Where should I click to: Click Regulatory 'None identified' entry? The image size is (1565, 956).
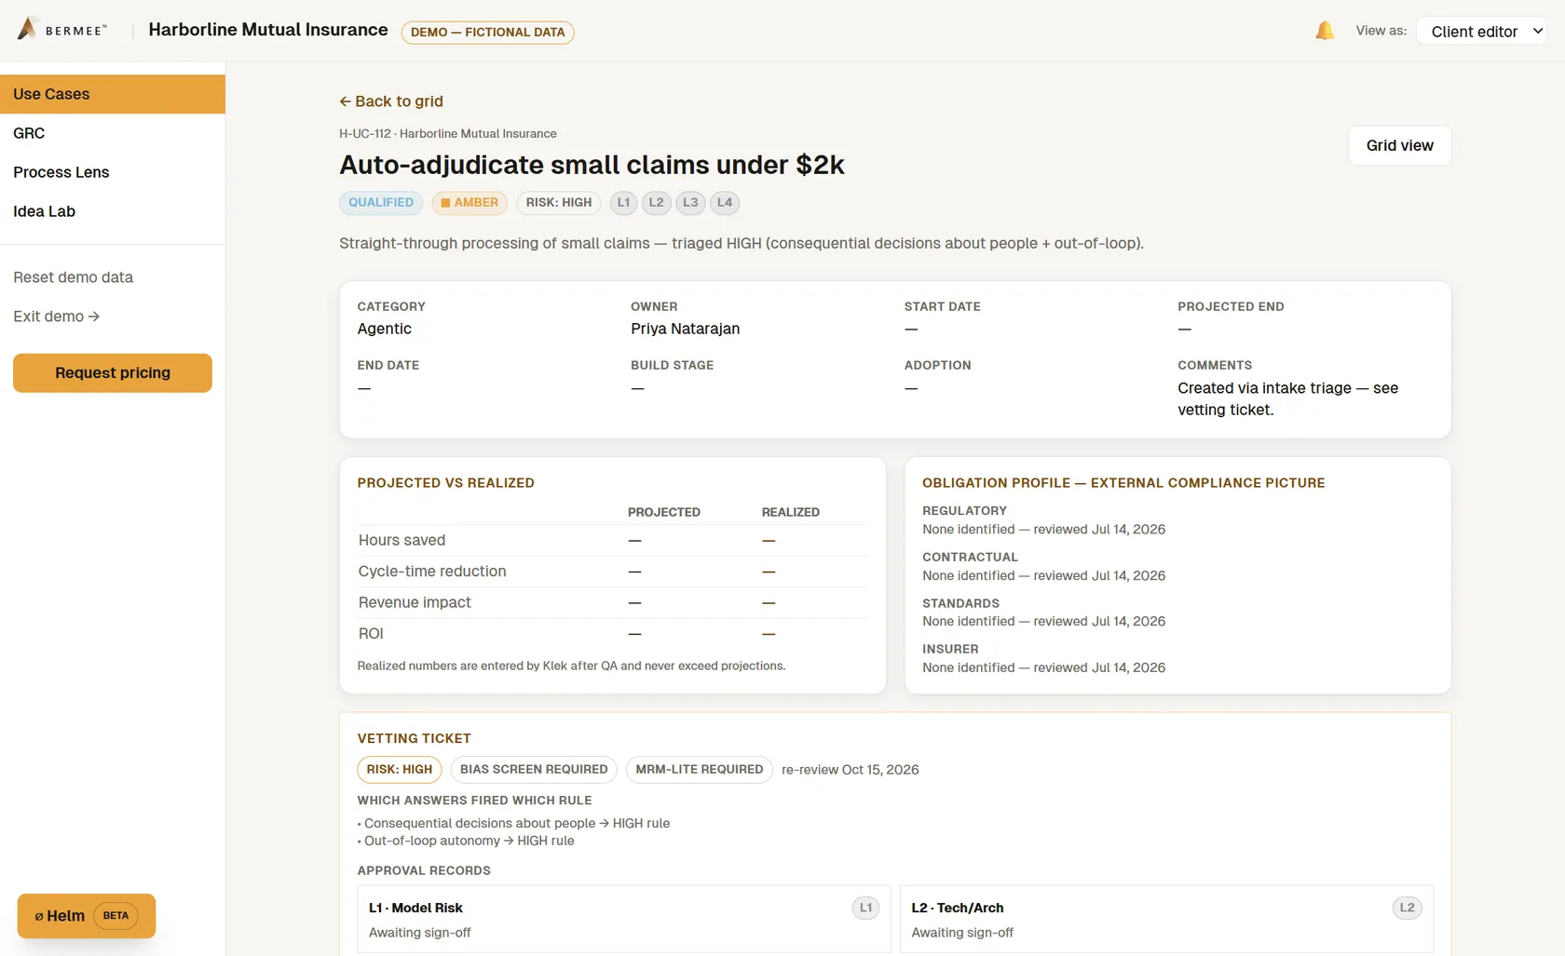click(1043, 530)
